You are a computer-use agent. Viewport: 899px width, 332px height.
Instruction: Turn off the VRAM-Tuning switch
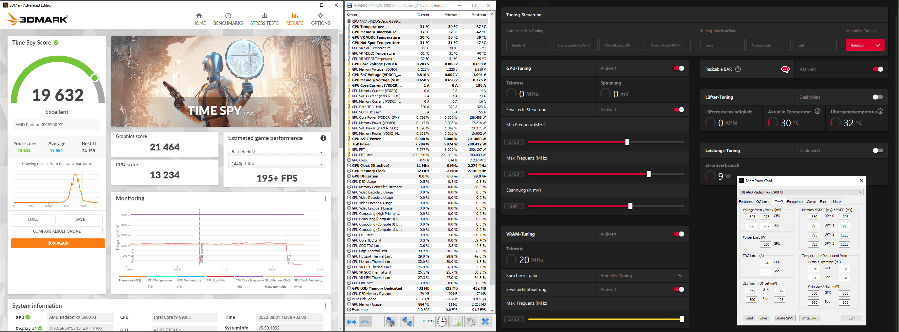click(x=679, y=234)
